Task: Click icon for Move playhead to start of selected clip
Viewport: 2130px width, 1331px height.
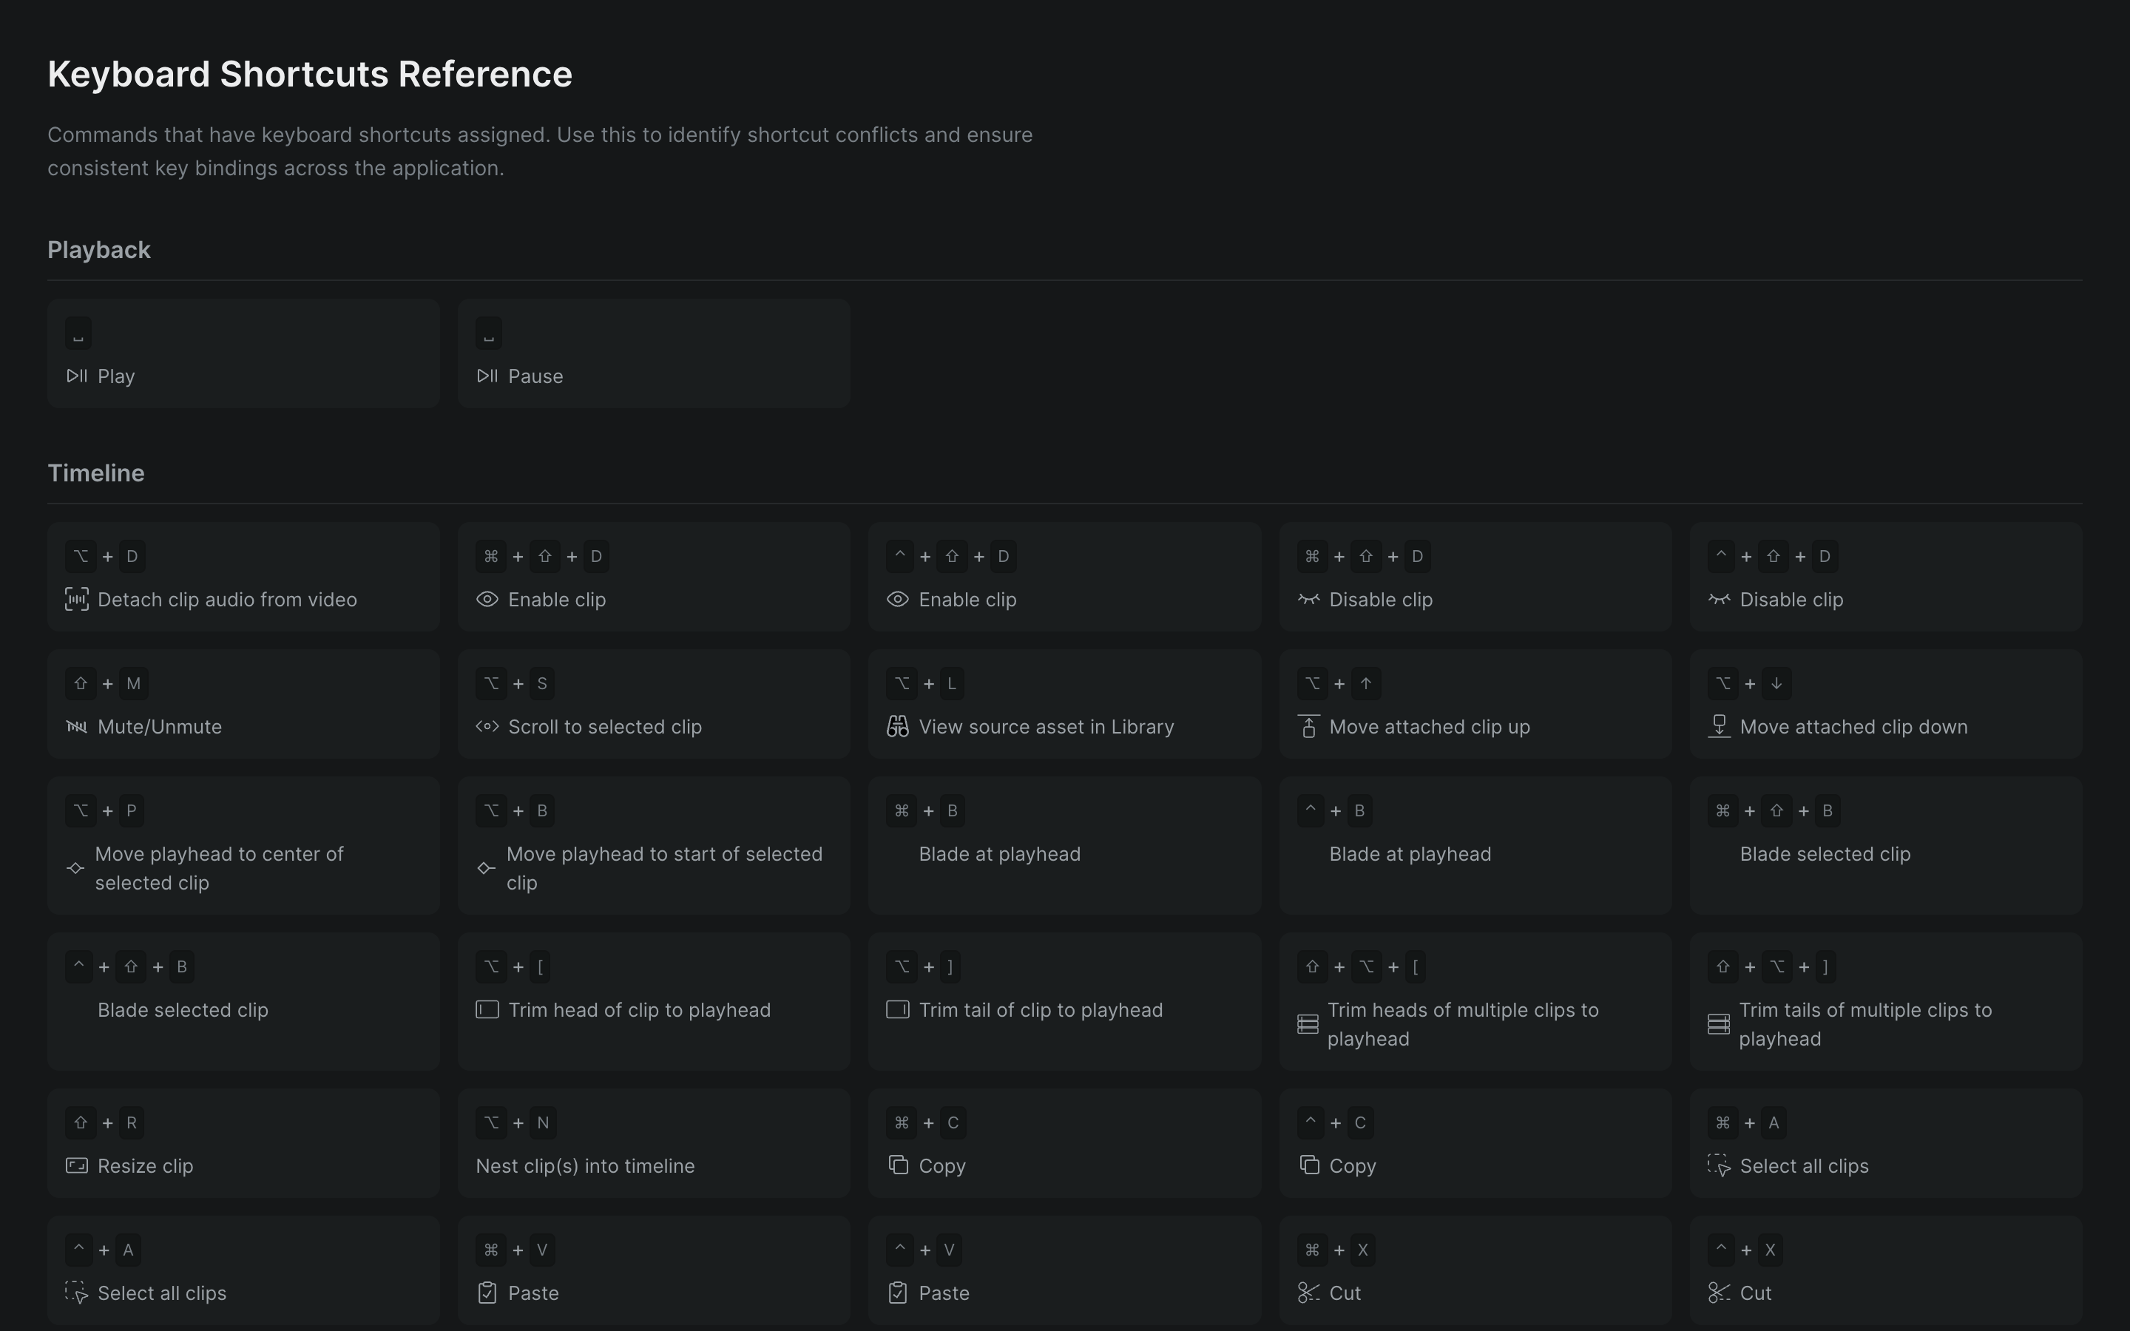Action: (x=487, y=868)
